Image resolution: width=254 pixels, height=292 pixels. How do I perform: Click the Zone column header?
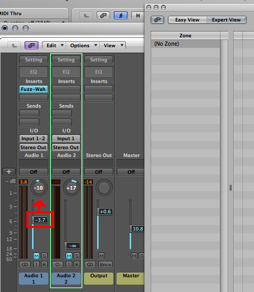185,35
